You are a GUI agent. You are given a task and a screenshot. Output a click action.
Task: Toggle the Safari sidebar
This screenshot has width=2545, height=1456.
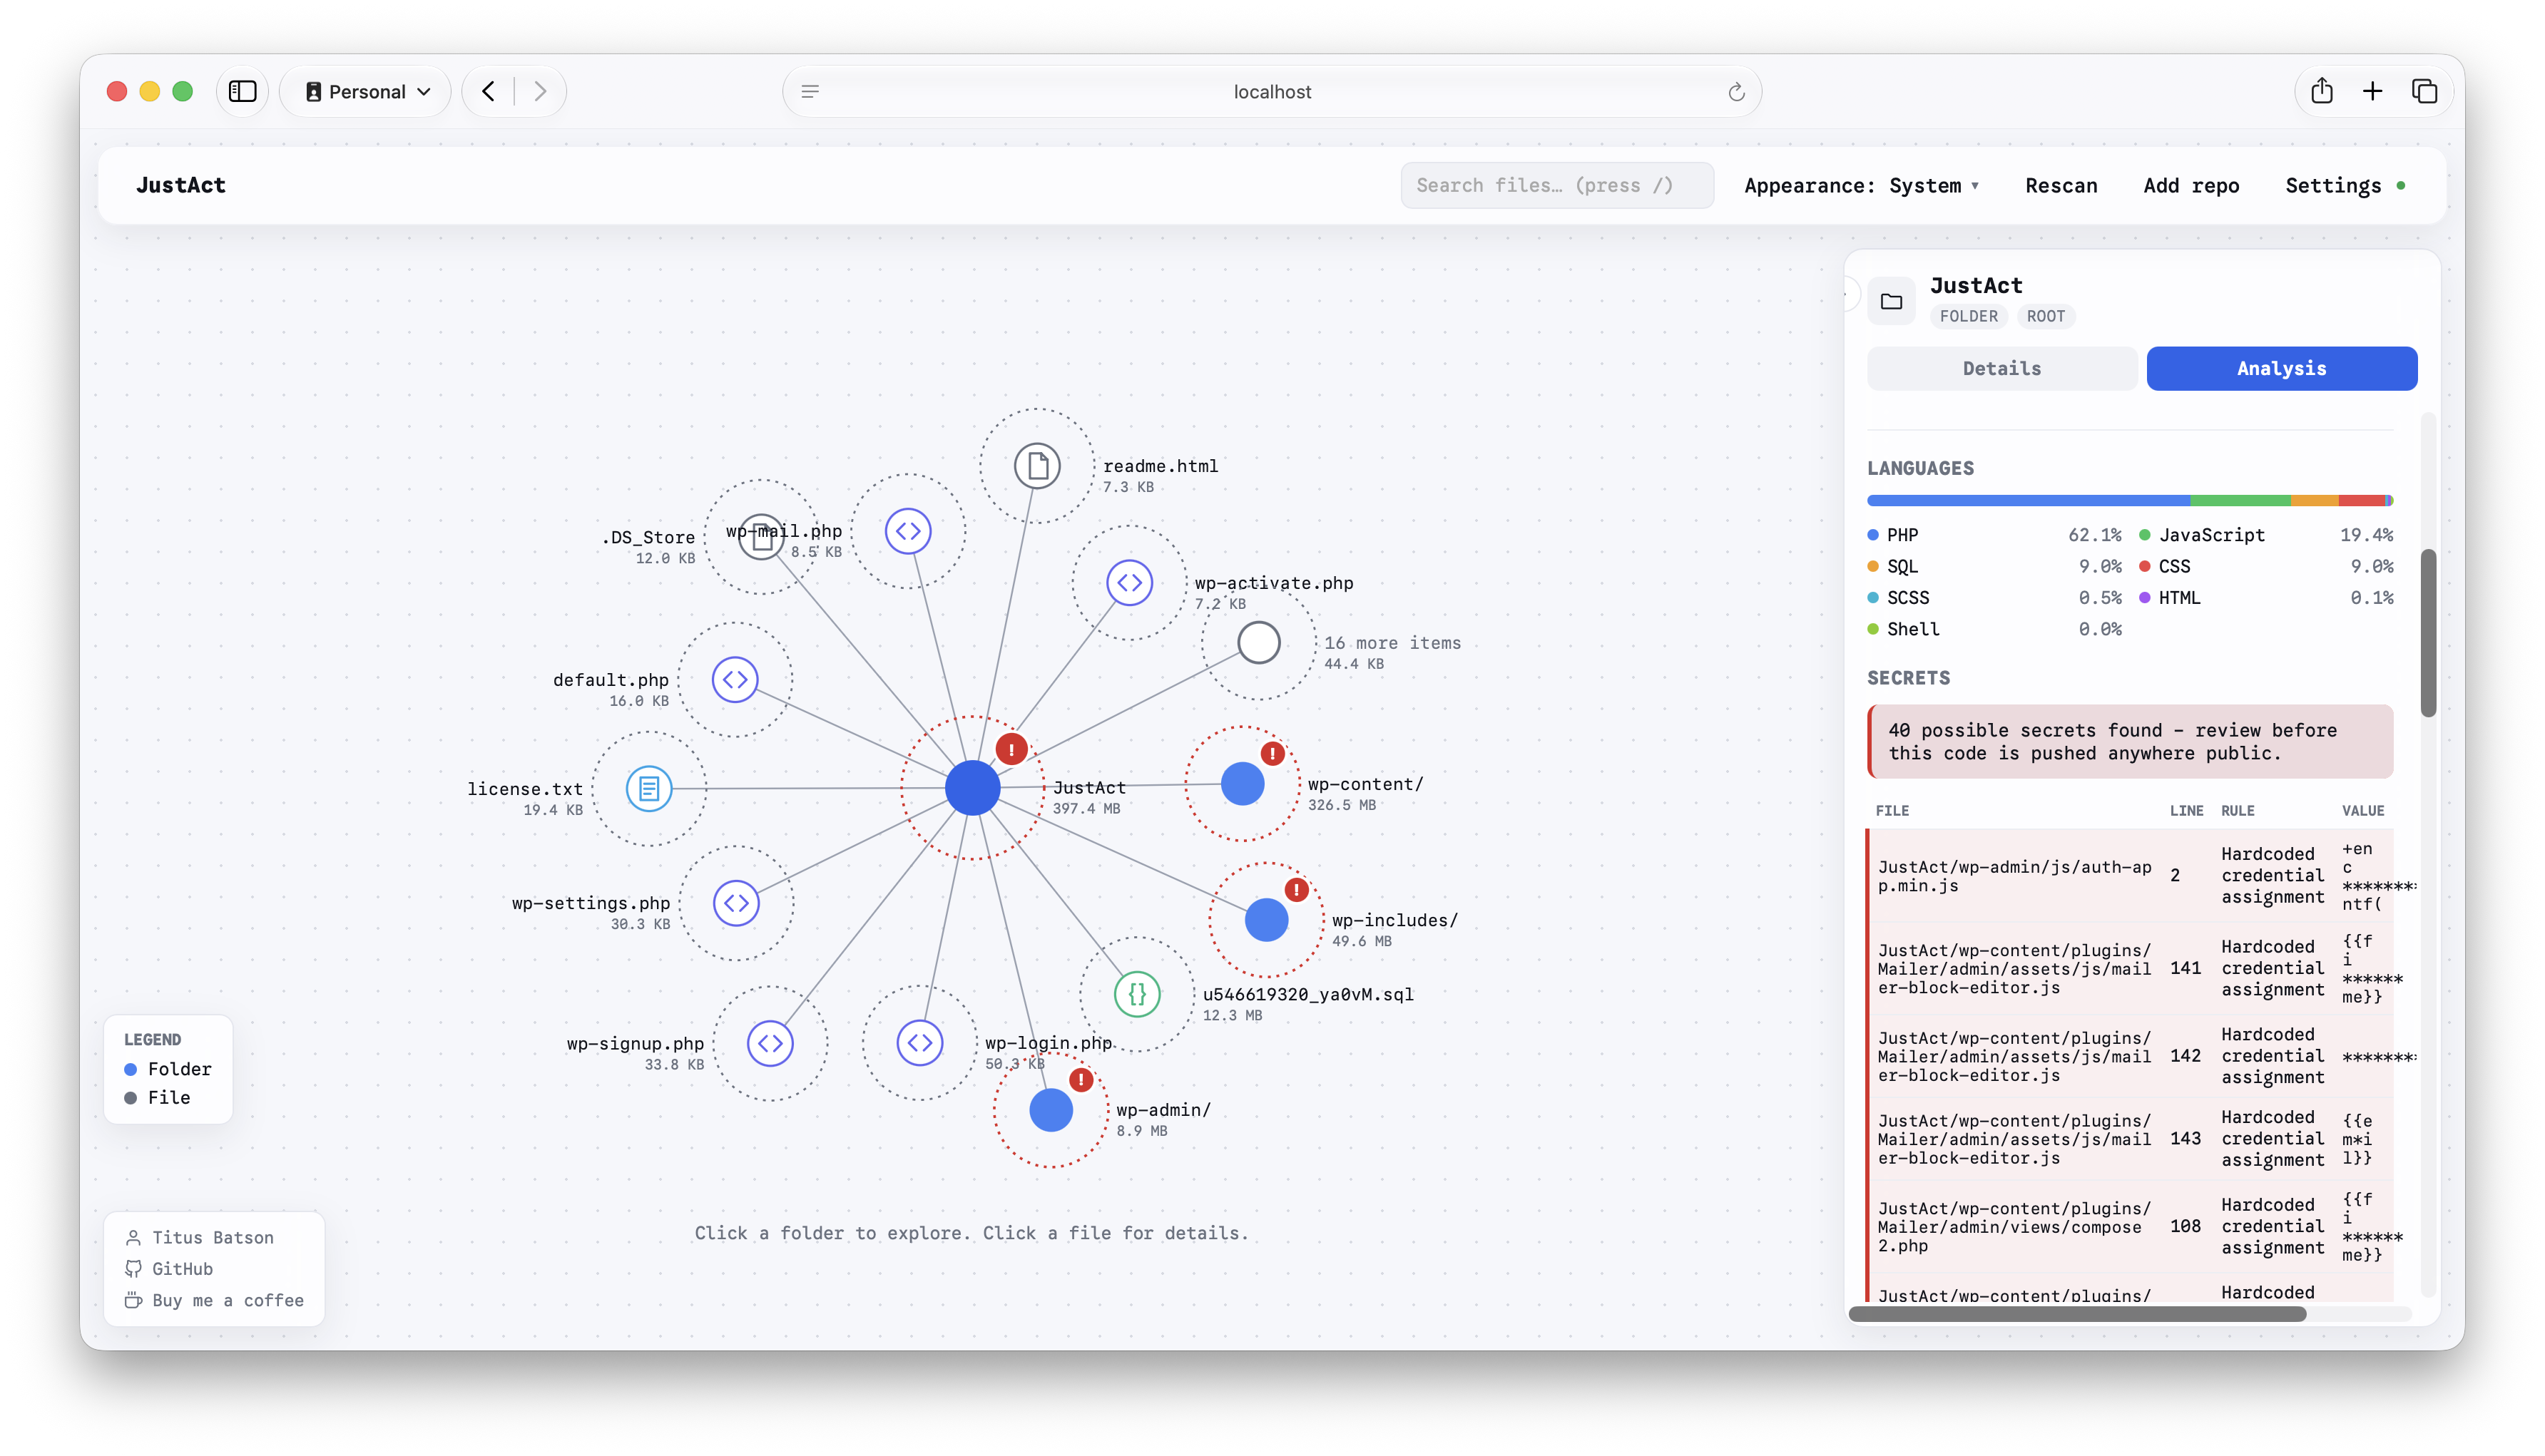pos(243,92)
